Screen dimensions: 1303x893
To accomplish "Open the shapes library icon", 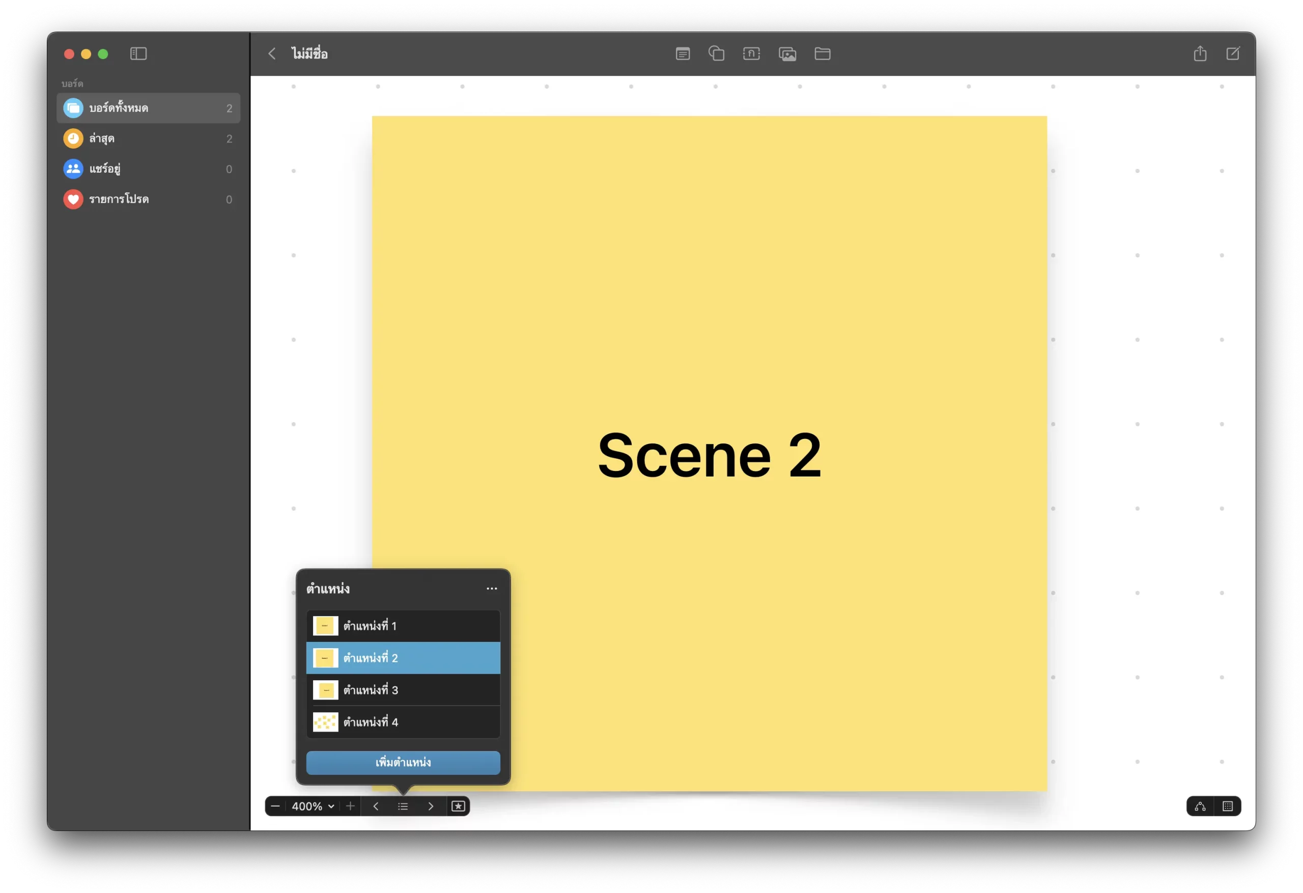I will point(717,54).
